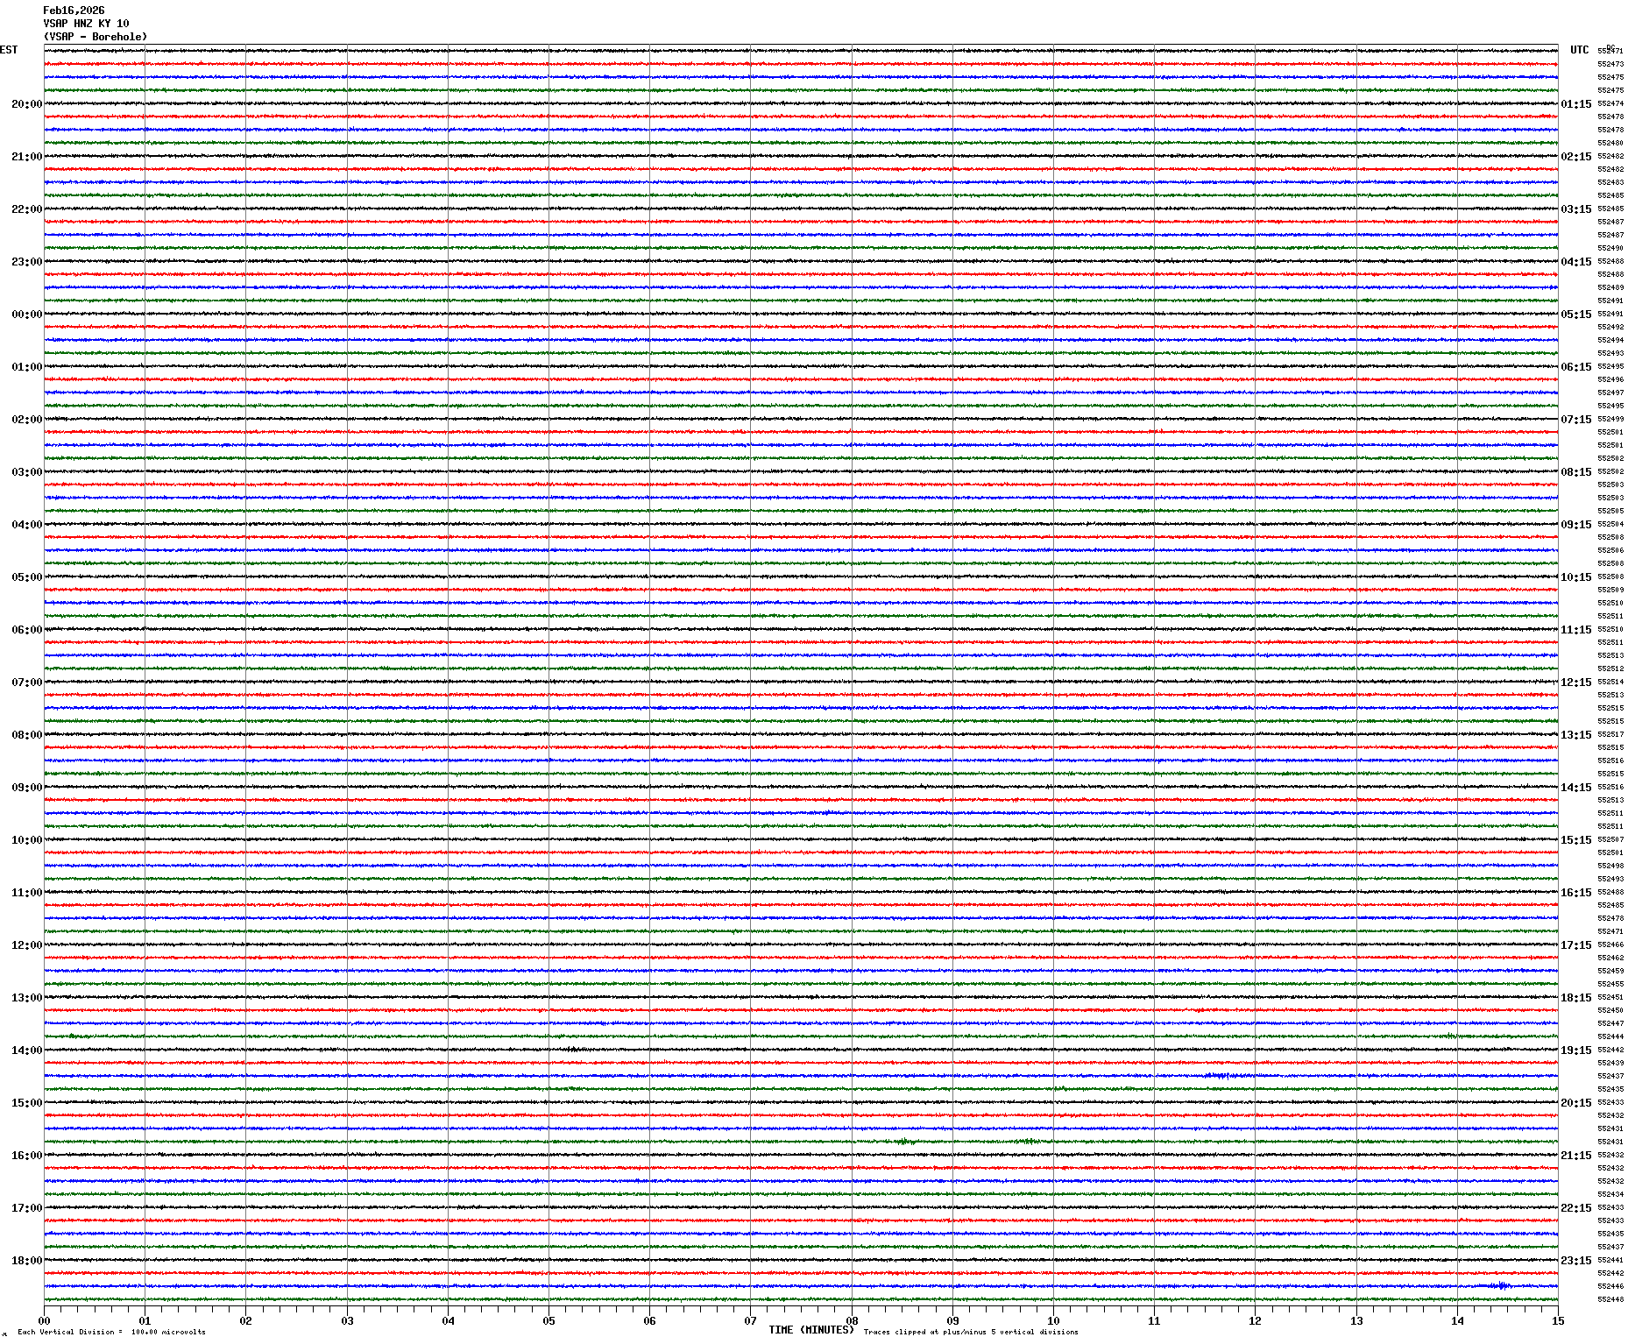This screenshot has width=1628, height=1344.
Task: Click the UTC timezone label
Action: [x=1579, y=50]
